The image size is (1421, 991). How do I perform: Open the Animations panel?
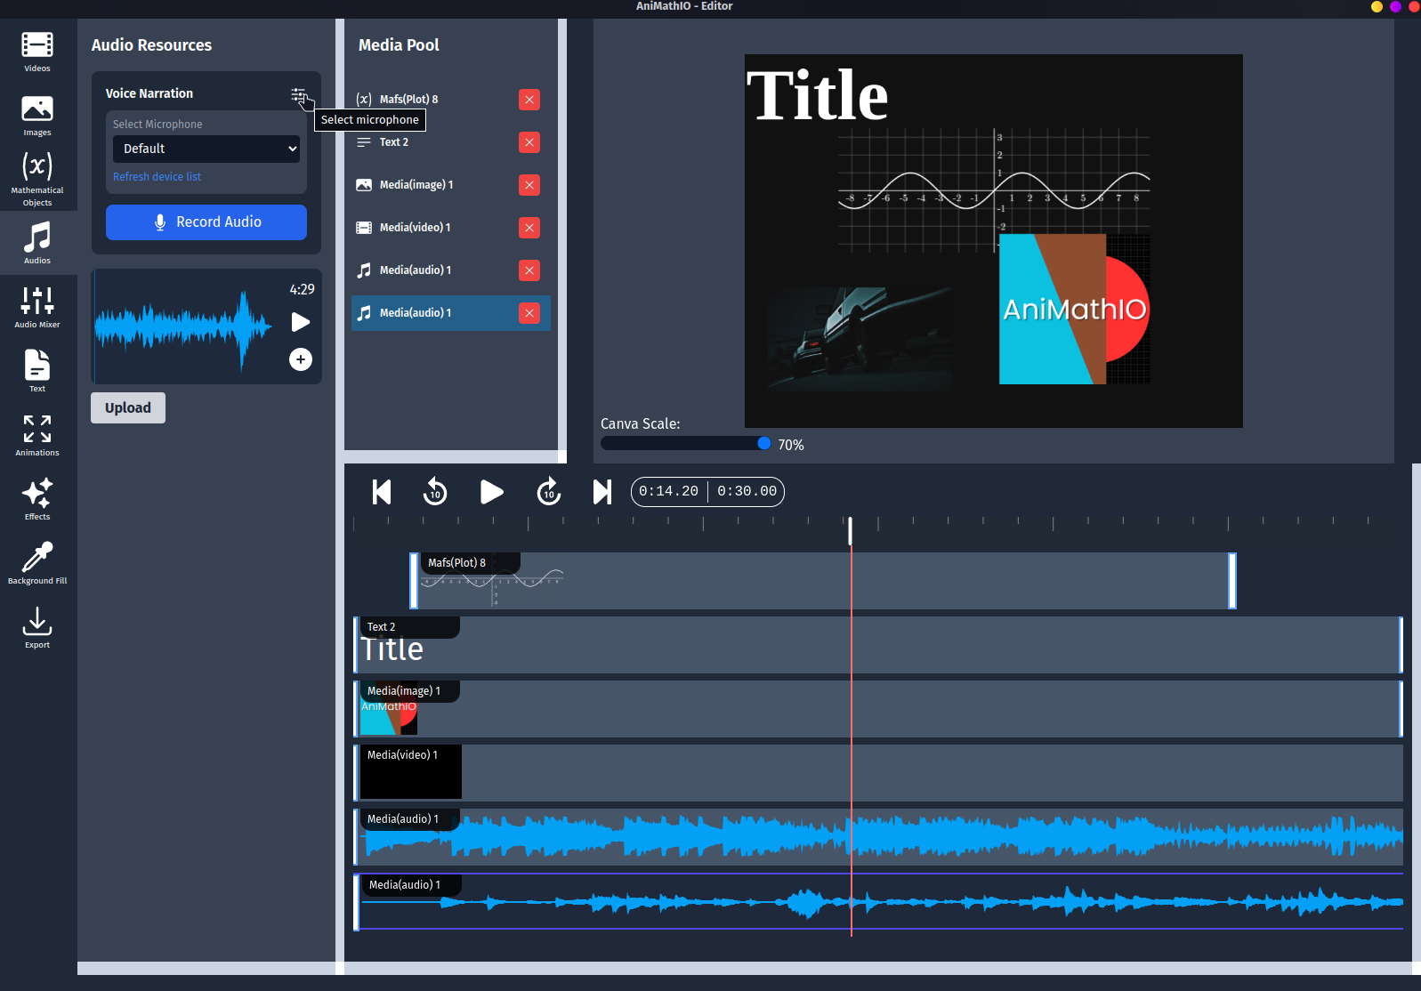[37, 435]
